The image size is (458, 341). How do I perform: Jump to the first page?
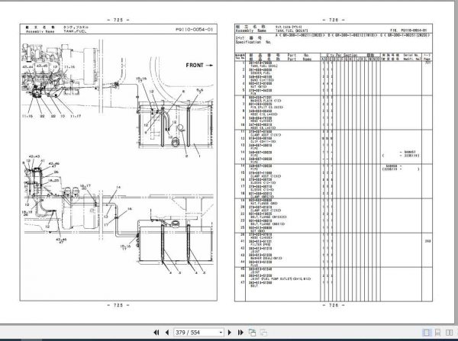(156, 333)
